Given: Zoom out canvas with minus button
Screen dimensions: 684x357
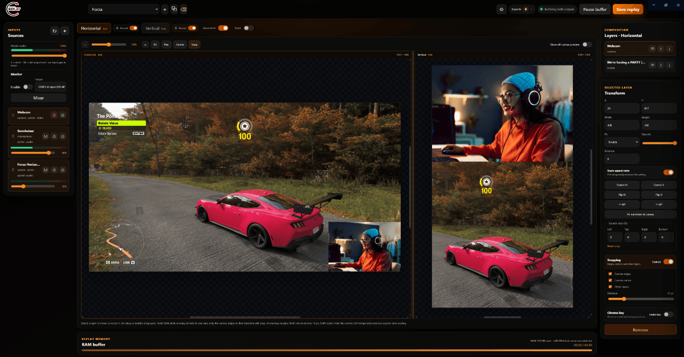Looking at the screenshot, I should tap(85, 44).
